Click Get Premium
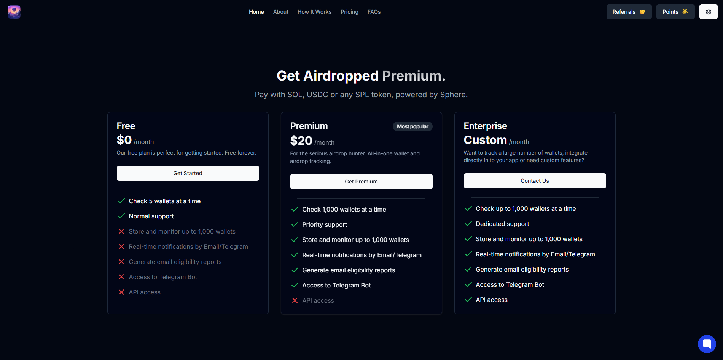Viewport: 723px width, 360px height. point(361,181)
